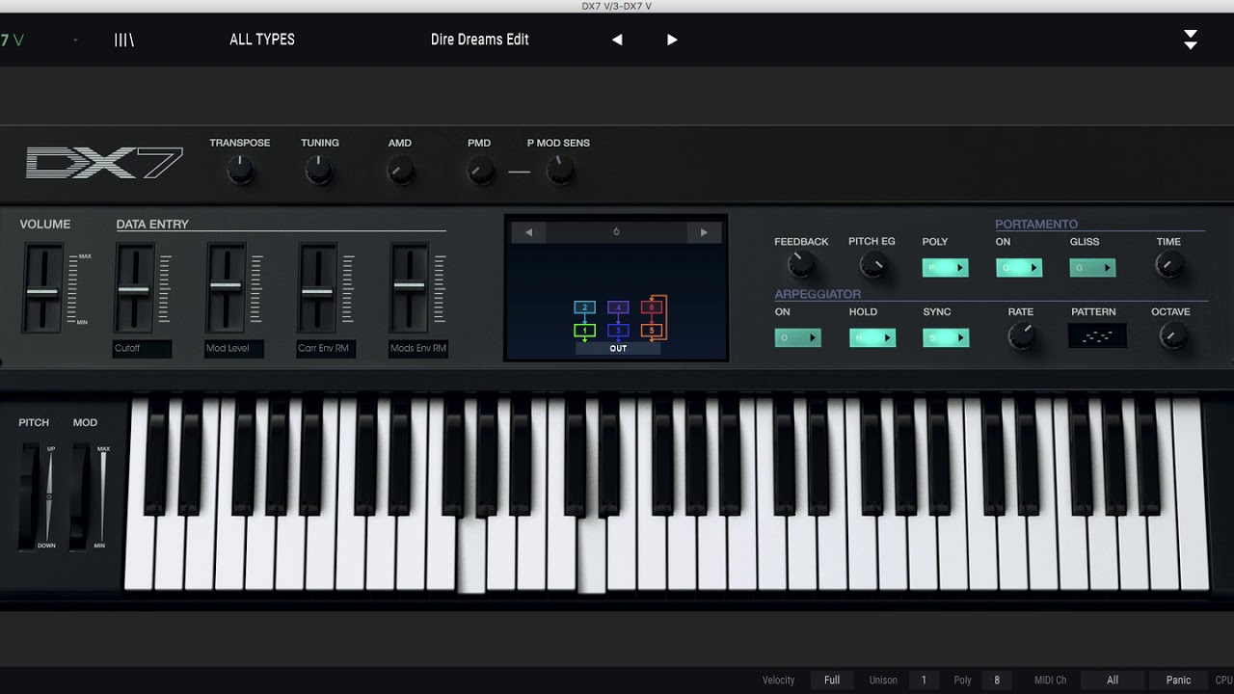Open the MIDI Ch selector showing All
The image size is (1234, 694).
[1113, 681]
